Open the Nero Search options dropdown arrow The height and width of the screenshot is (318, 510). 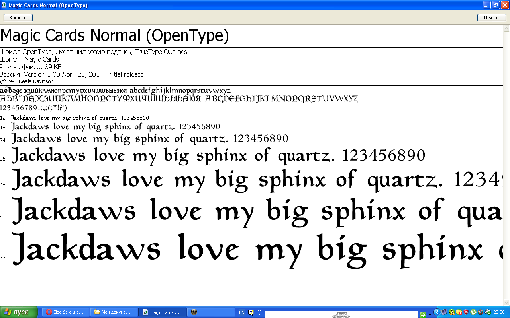pyautogui.click(x=430, y=315)
